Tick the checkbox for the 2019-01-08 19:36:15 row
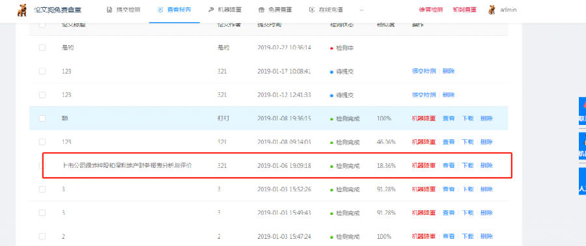Viewport: 586px width, 246px height. point(42,118)
